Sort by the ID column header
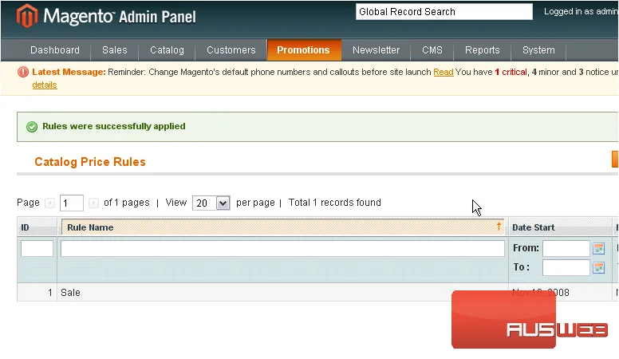Viewport: 619px width, 359px height. click(37, 227)
